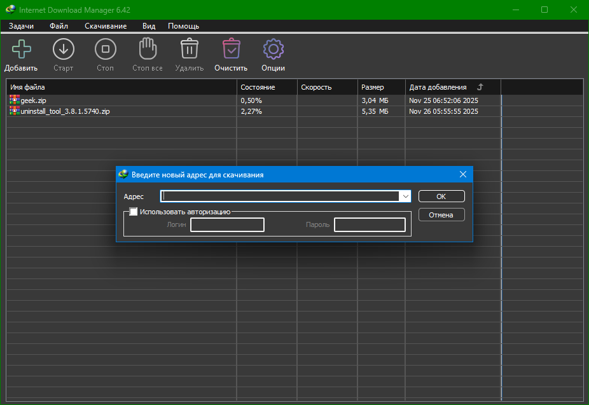This screenshot has height=405, width=589.
Task: Click the Стоп toolbar icon
Action: [x=105, y=49]
